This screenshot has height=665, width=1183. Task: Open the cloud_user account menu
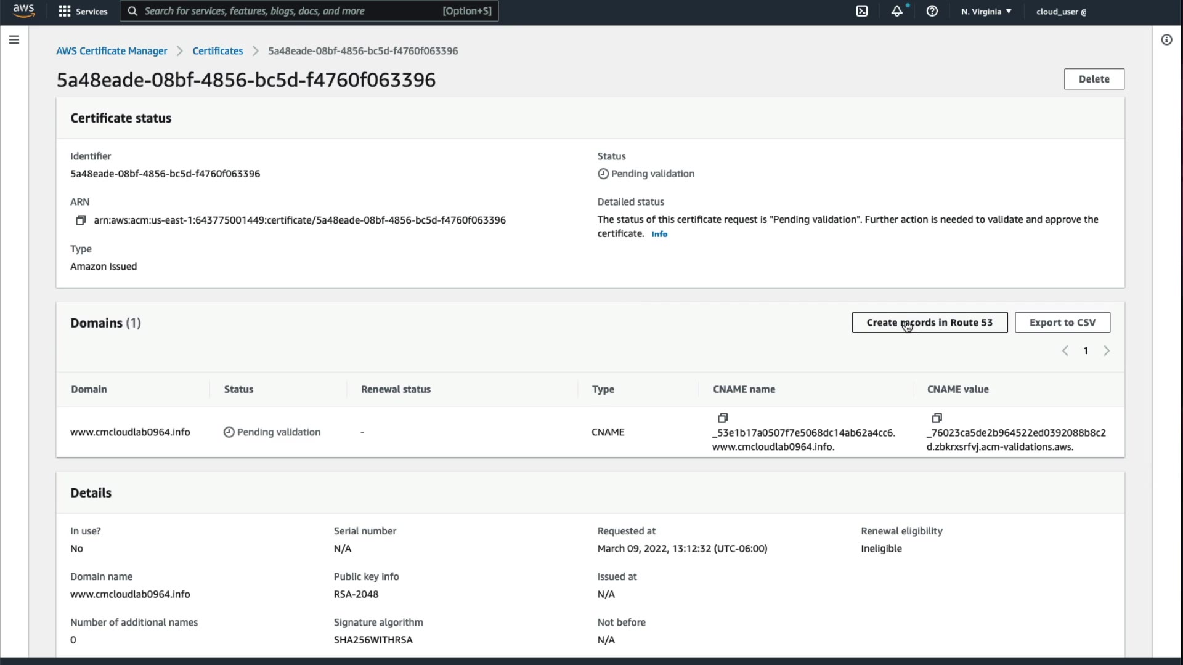tap(1061, 11)
